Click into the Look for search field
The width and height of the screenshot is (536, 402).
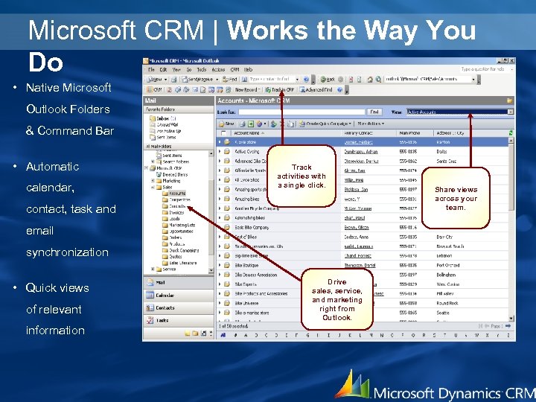[x=301, y=112]
